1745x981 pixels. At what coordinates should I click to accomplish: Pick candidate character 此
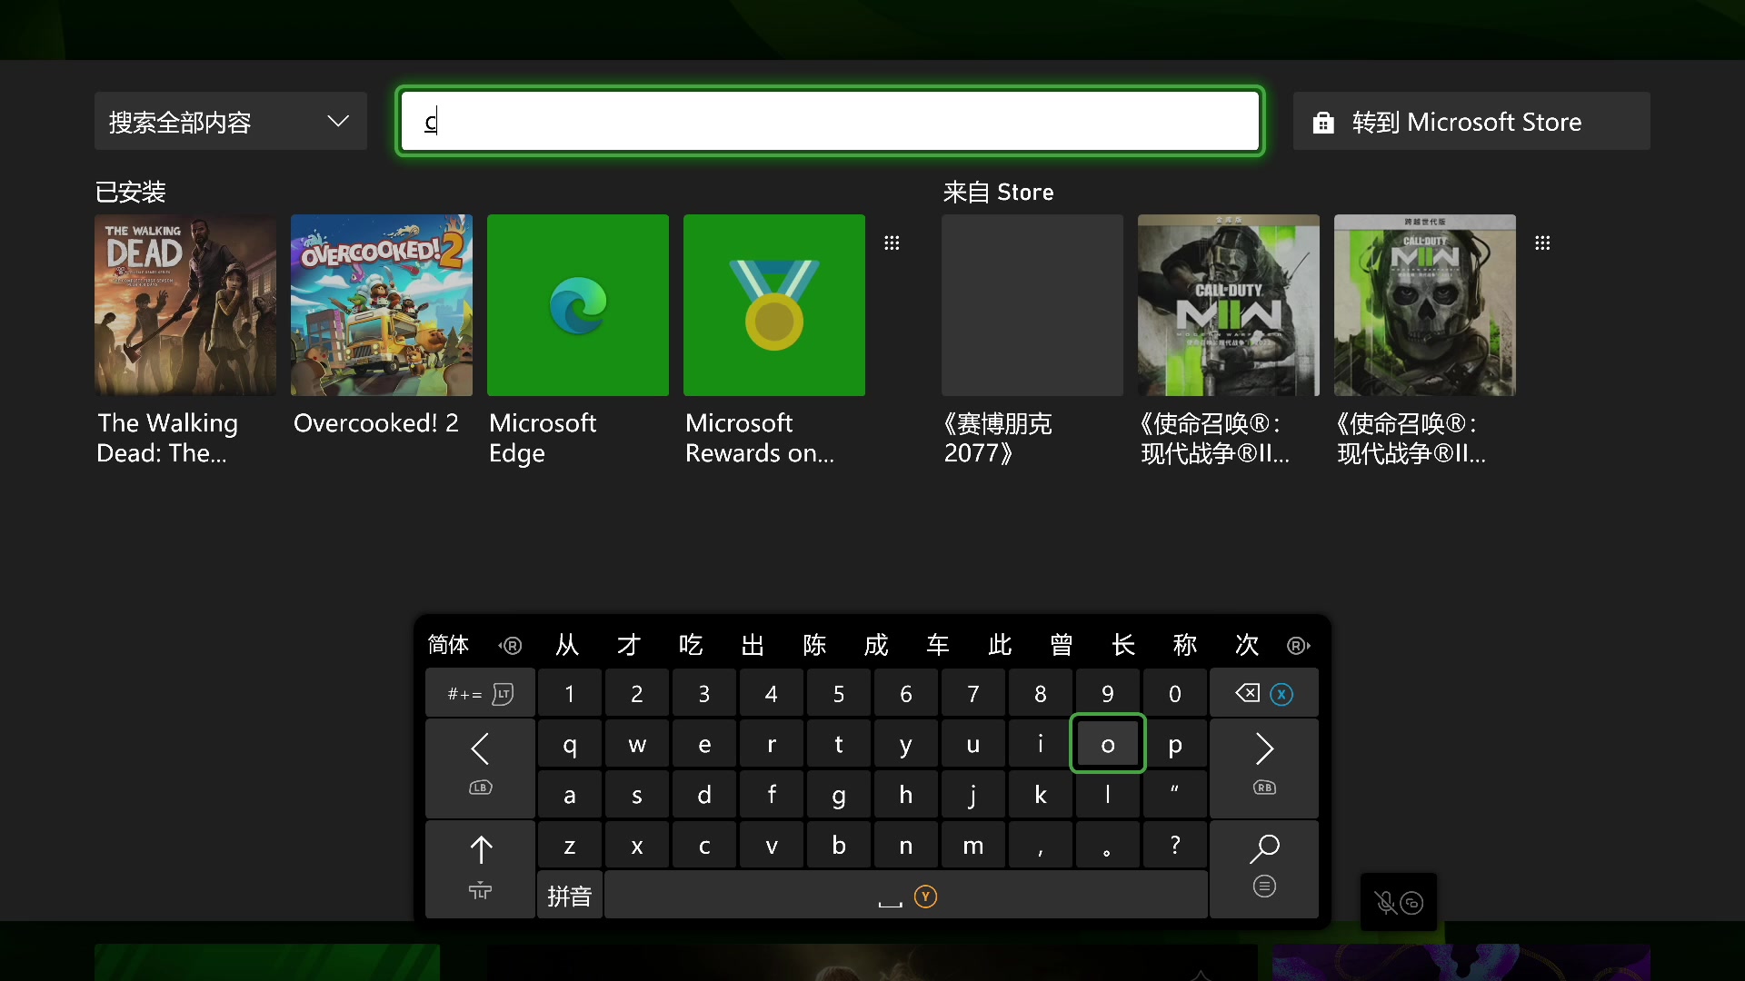tap(1000, 645)
